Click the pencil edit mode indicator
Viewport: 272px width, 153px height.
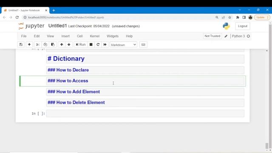click(226, 36)
